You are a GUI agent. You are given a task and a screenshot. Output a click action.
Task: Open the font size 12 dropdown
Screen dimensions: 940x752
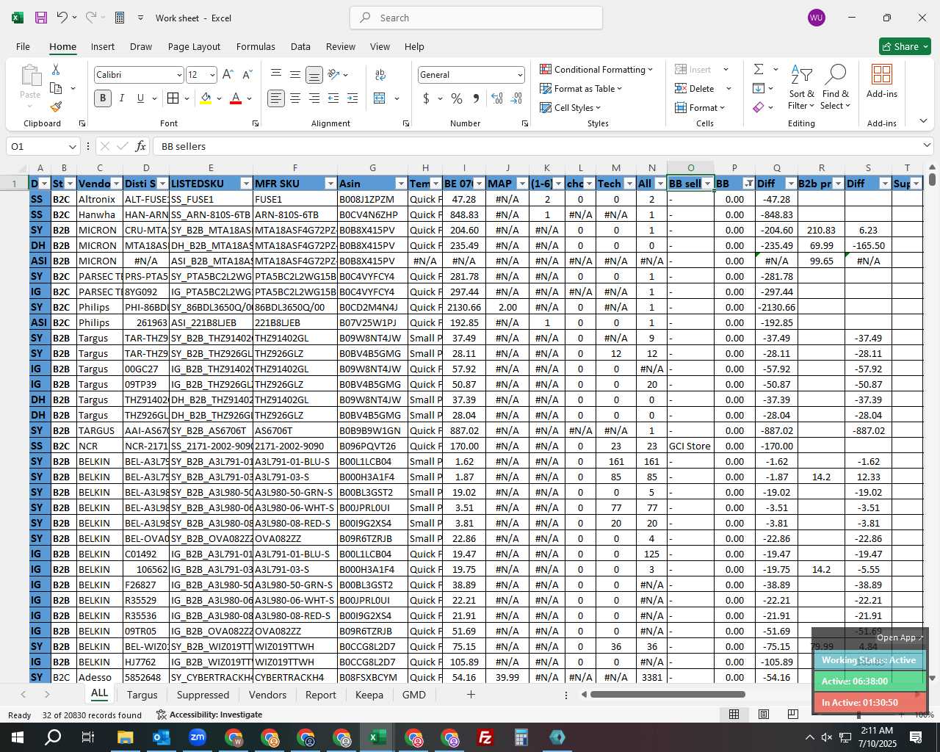[x=212, y=75]
